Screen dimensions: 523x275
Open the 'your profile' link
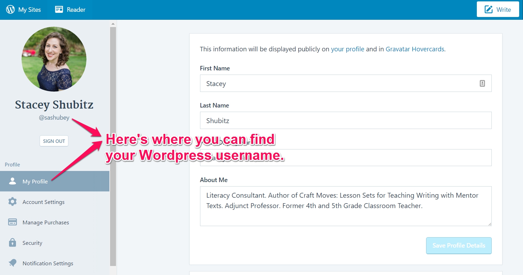(x=347, y=49)
